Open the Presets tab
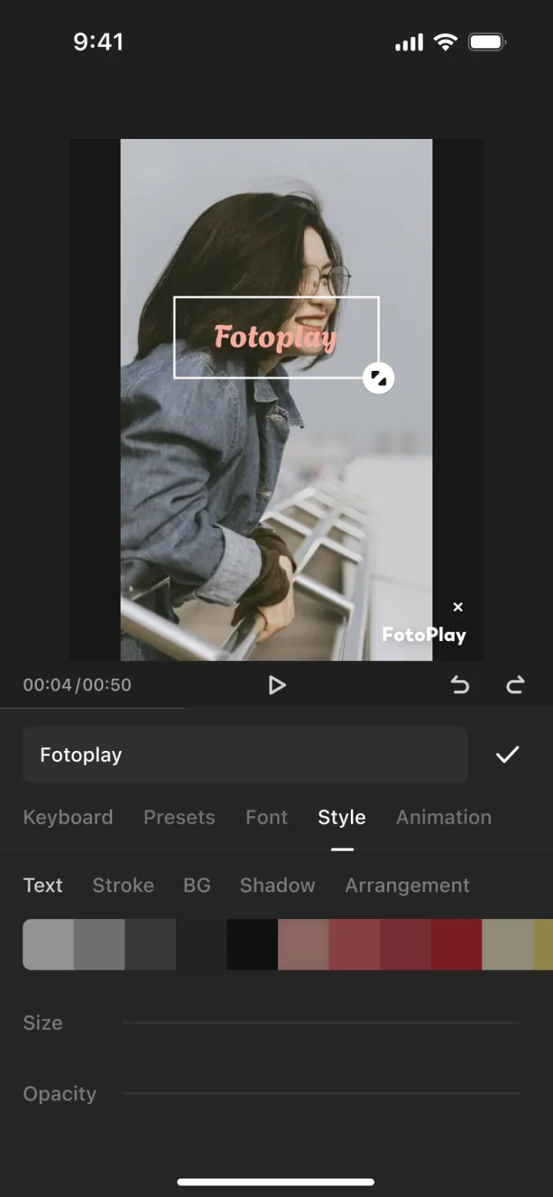 click(x=179, y=817)
